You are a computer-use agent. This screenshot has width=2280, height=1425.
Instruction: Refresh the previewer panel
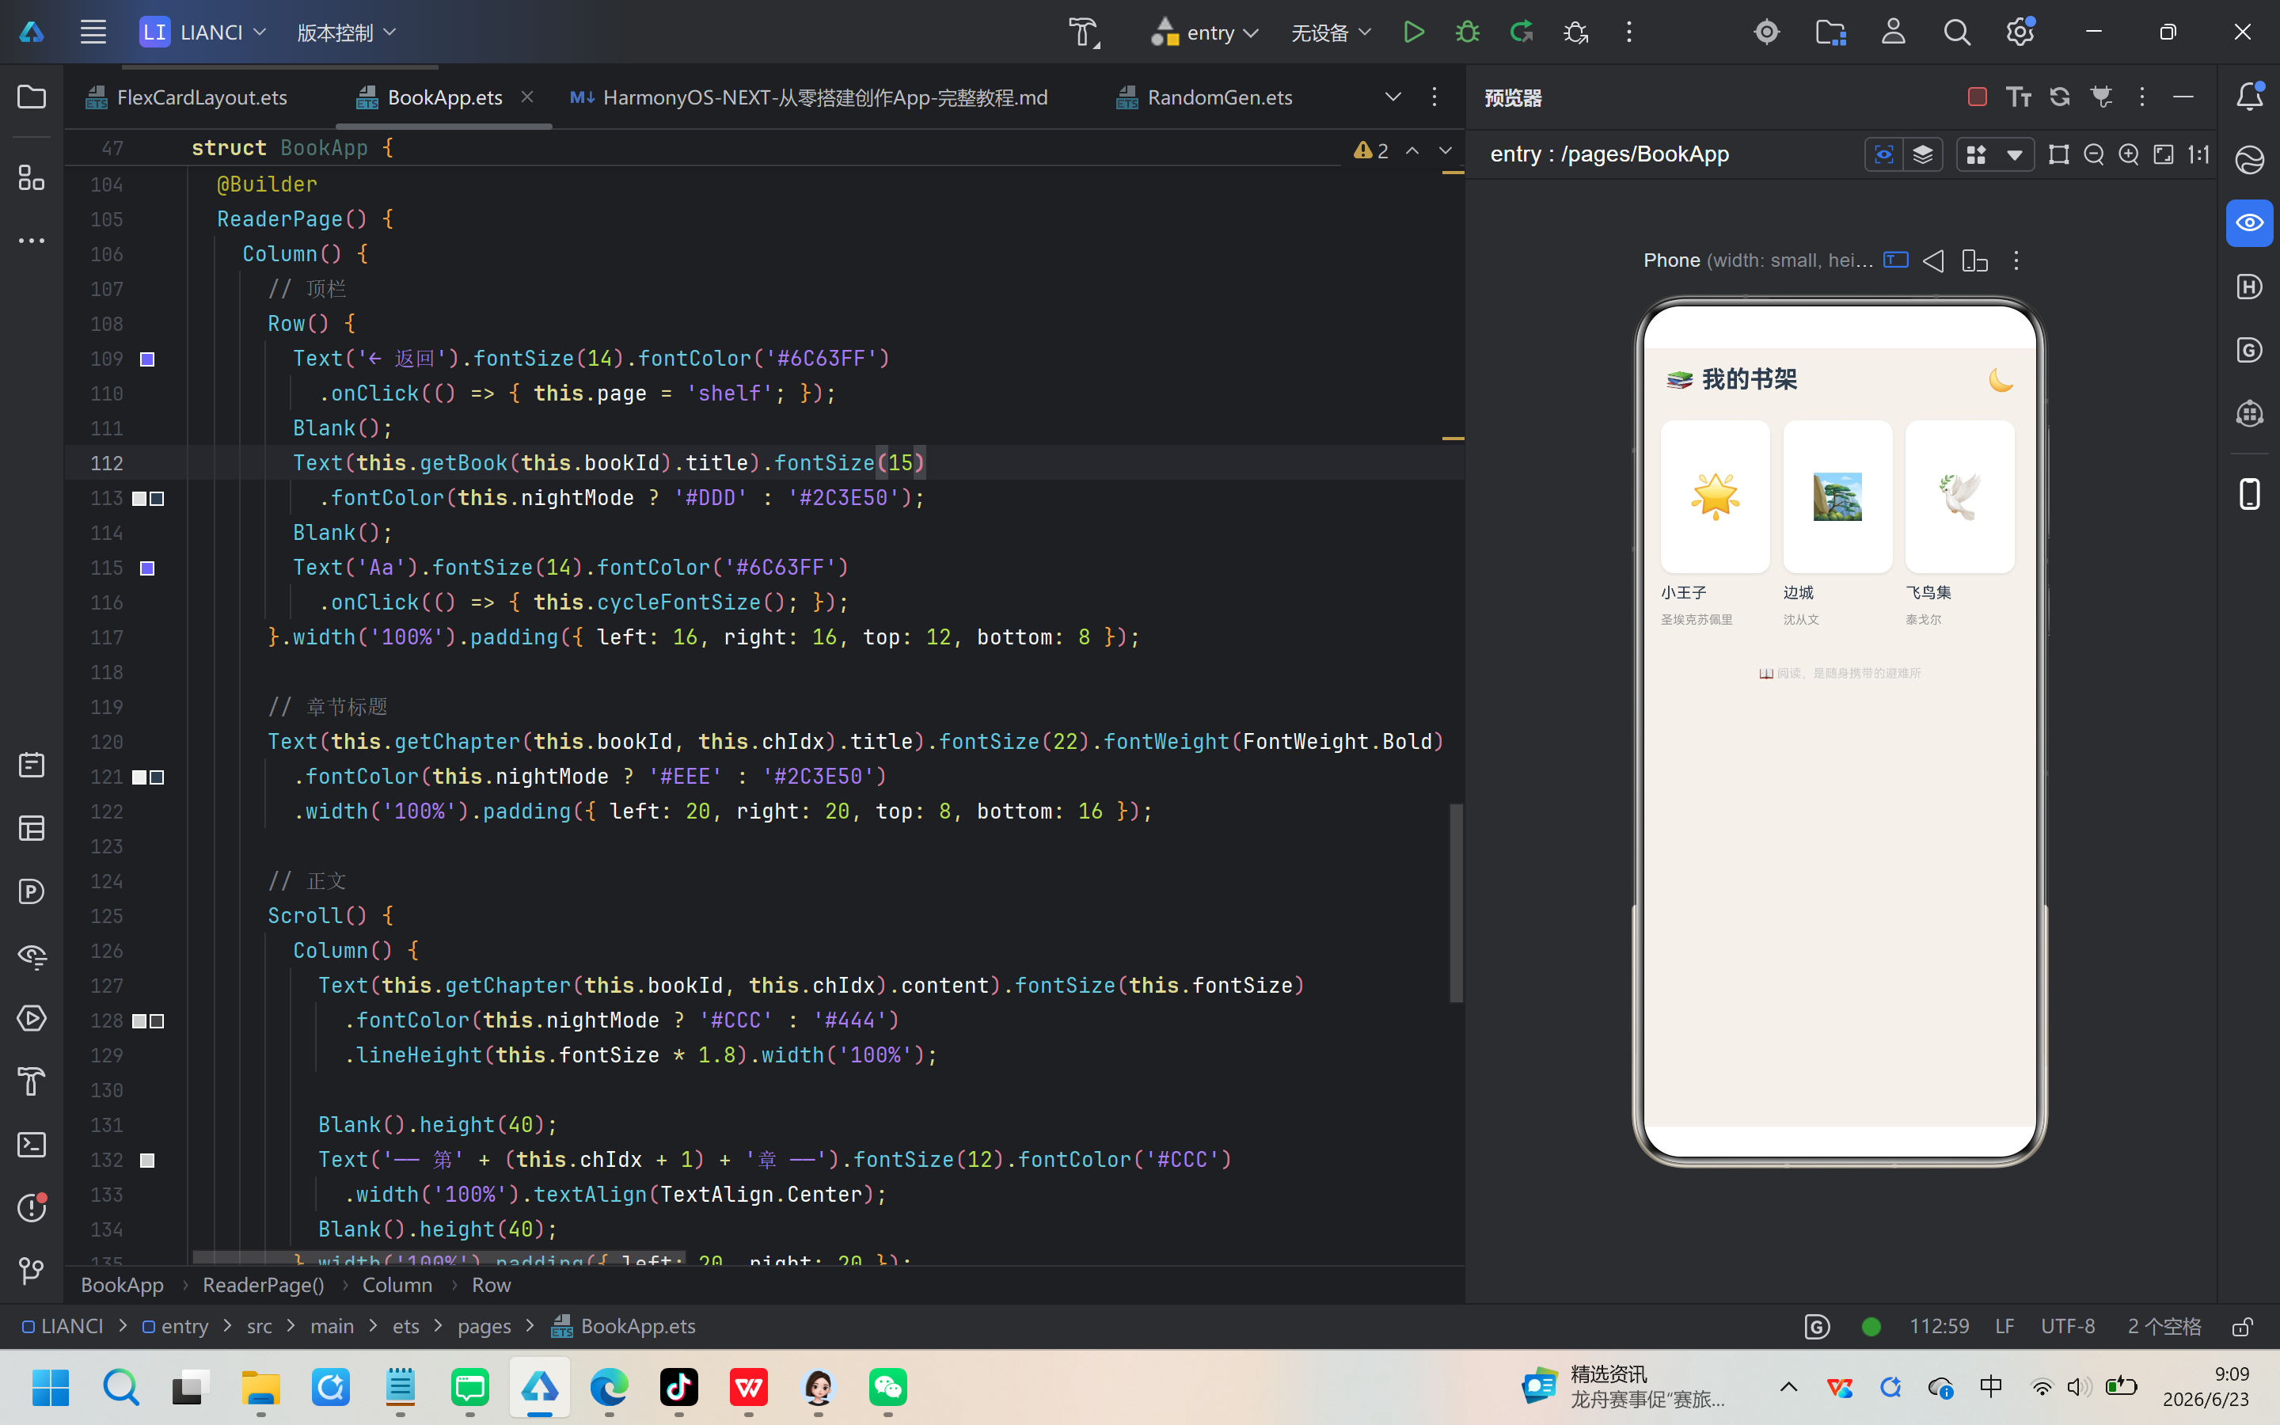point(2060,97)
